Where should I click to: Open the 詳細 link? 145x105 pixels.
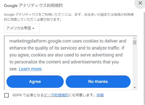pyautogui.click(x=100, y=95)
